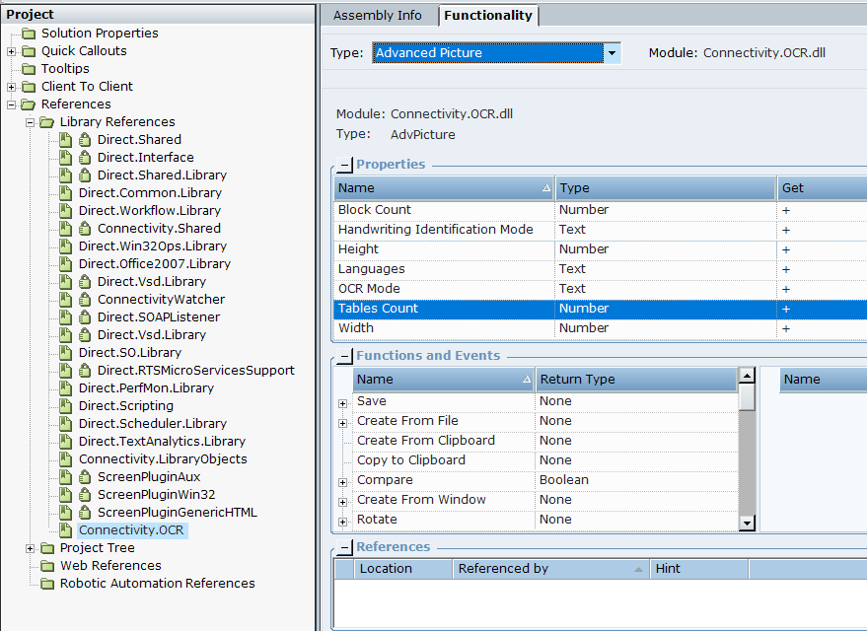Viewport: 867px width, 631px height.
Task: Expand the Quick Callouts tree node
Action: coord(12,51)
